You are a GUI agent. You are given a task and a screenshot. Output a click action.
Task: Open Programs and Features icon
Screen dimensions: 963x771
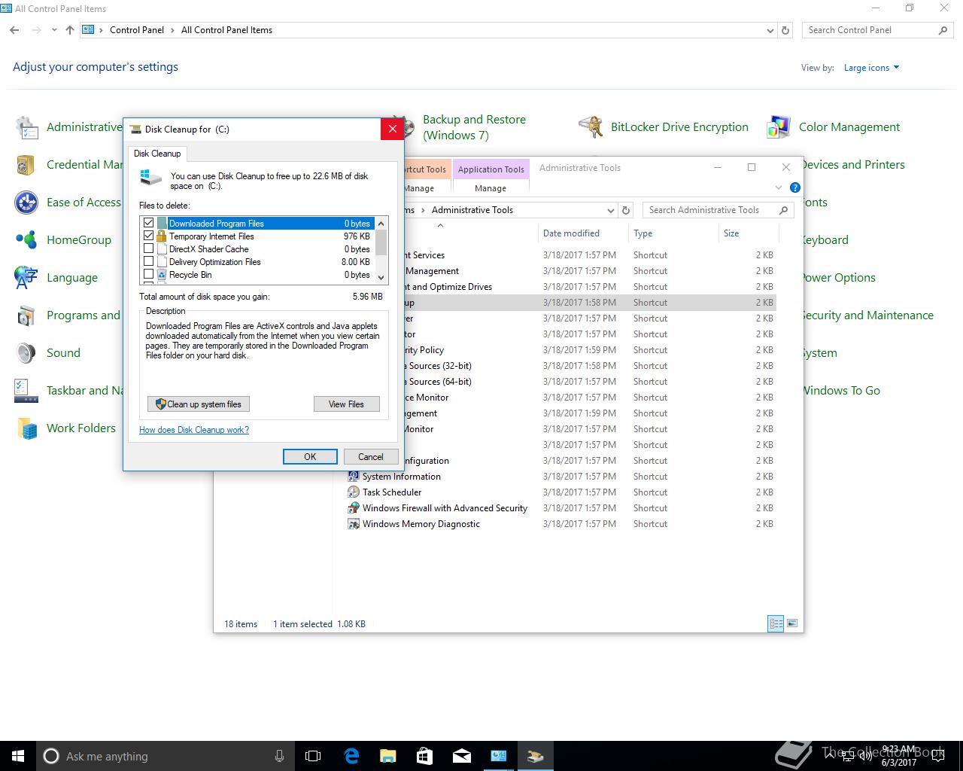click(26, 315)
